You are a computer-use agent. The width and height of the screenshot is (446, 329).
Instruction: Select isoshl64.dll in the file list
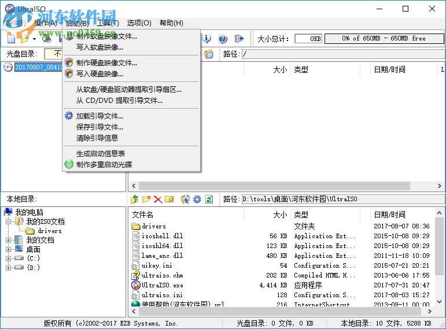162,246
